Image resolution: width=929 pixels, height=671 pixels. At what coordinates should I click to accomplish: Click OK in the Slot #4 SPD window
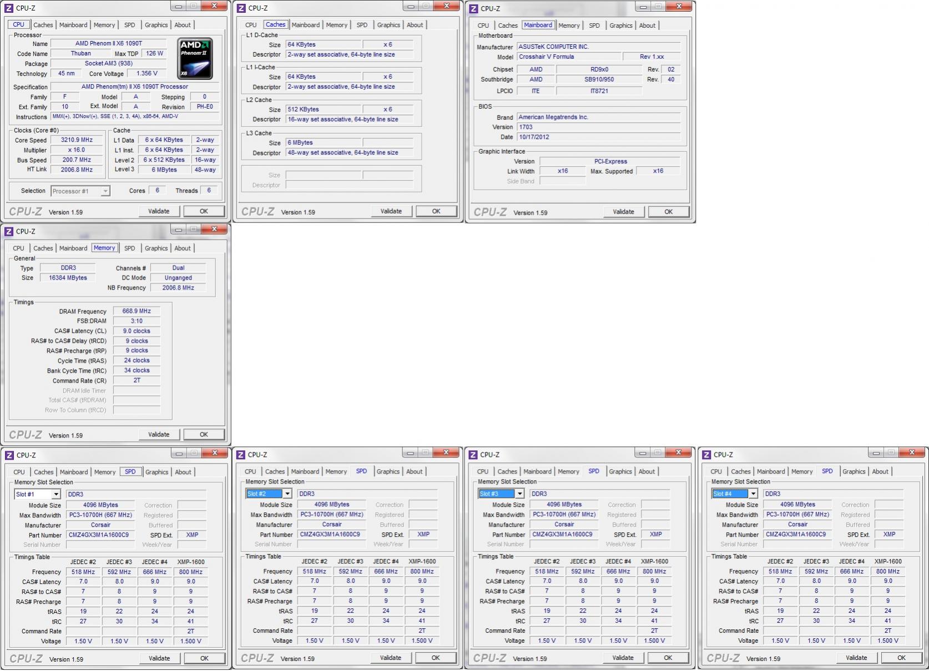point(901,658)
